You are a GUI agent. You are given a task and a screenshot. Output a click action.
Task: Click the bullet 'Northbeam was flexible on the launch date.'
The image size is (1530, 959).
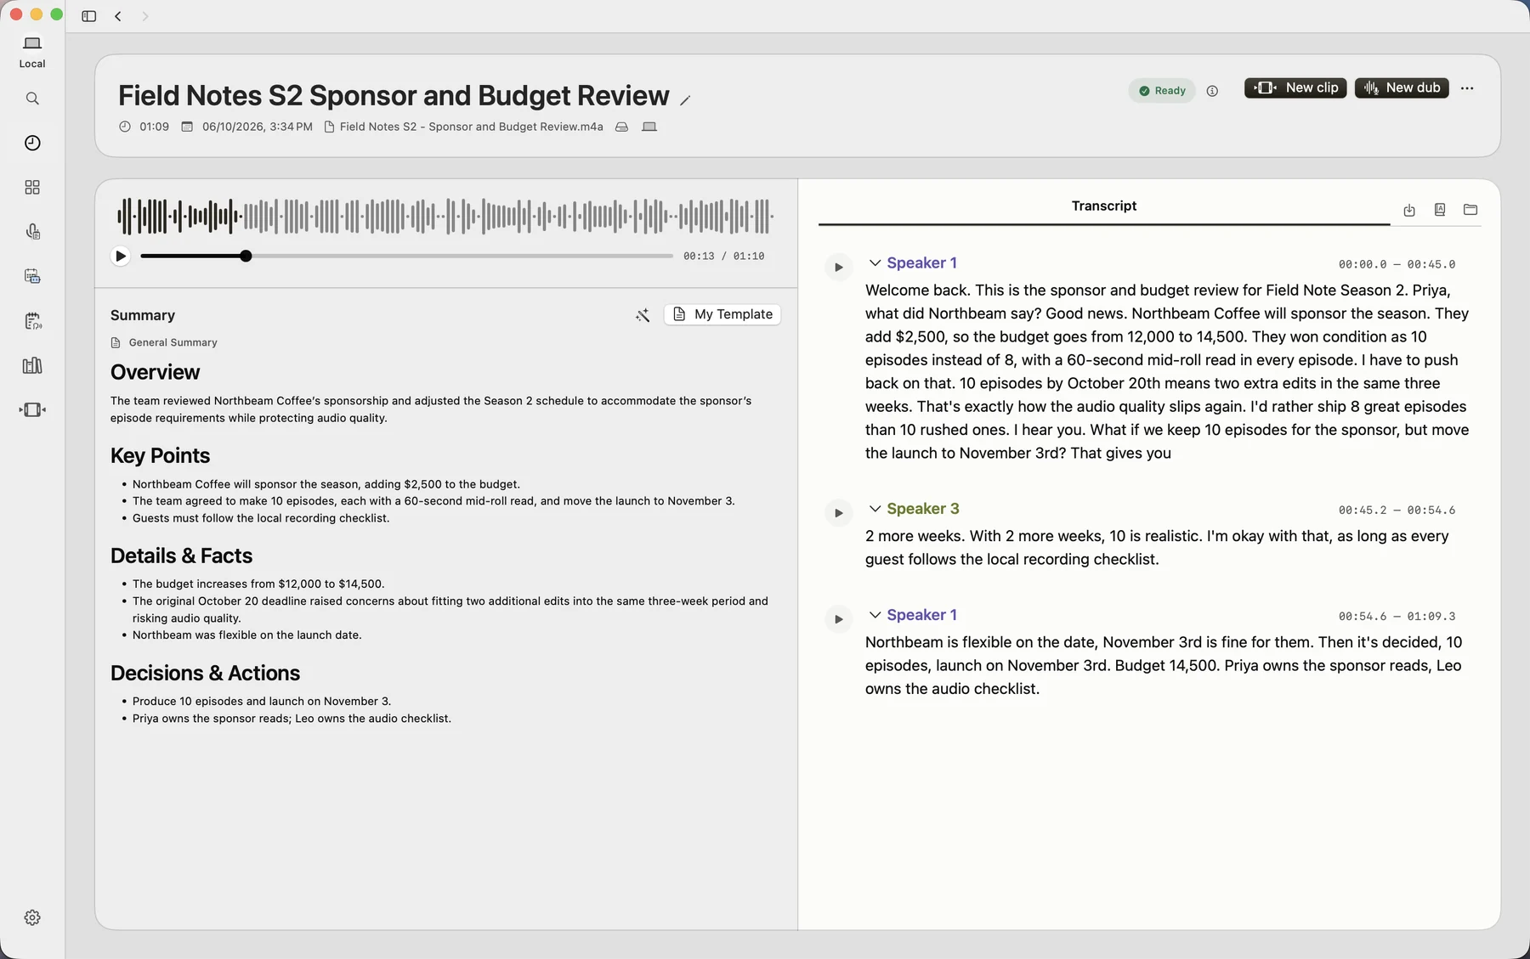(246, 635)
